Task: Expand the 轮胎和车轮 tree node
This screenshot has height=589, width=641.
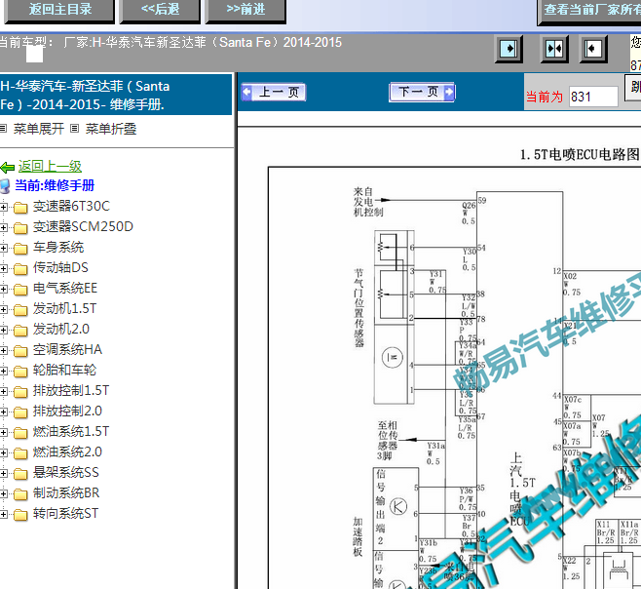Action: click(x=4, y=371)
